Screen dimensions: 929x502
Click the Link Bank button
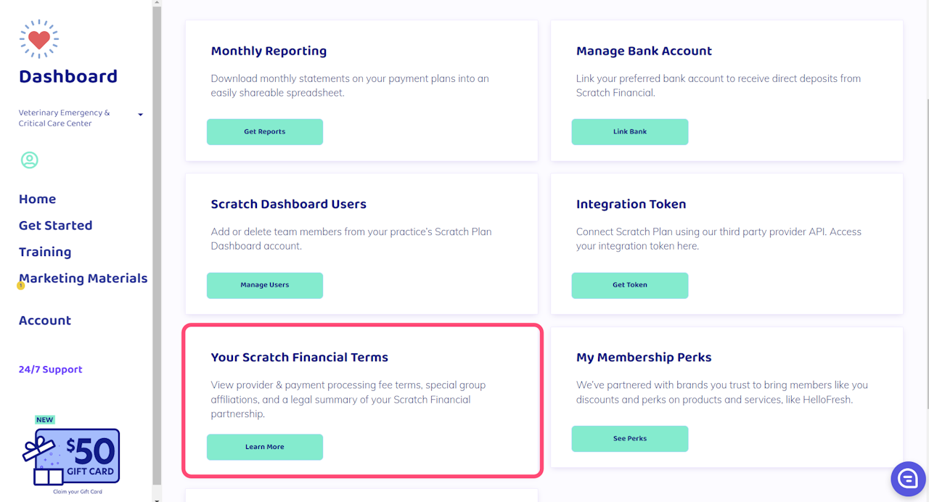(x=629, y=132)
